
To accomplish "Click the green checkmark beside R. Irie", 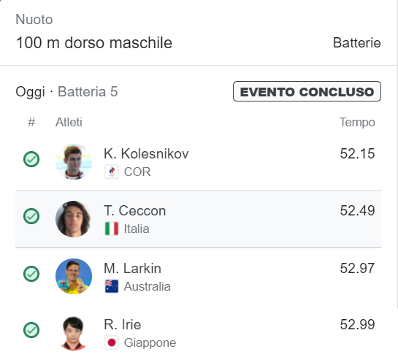I will 31,330.
